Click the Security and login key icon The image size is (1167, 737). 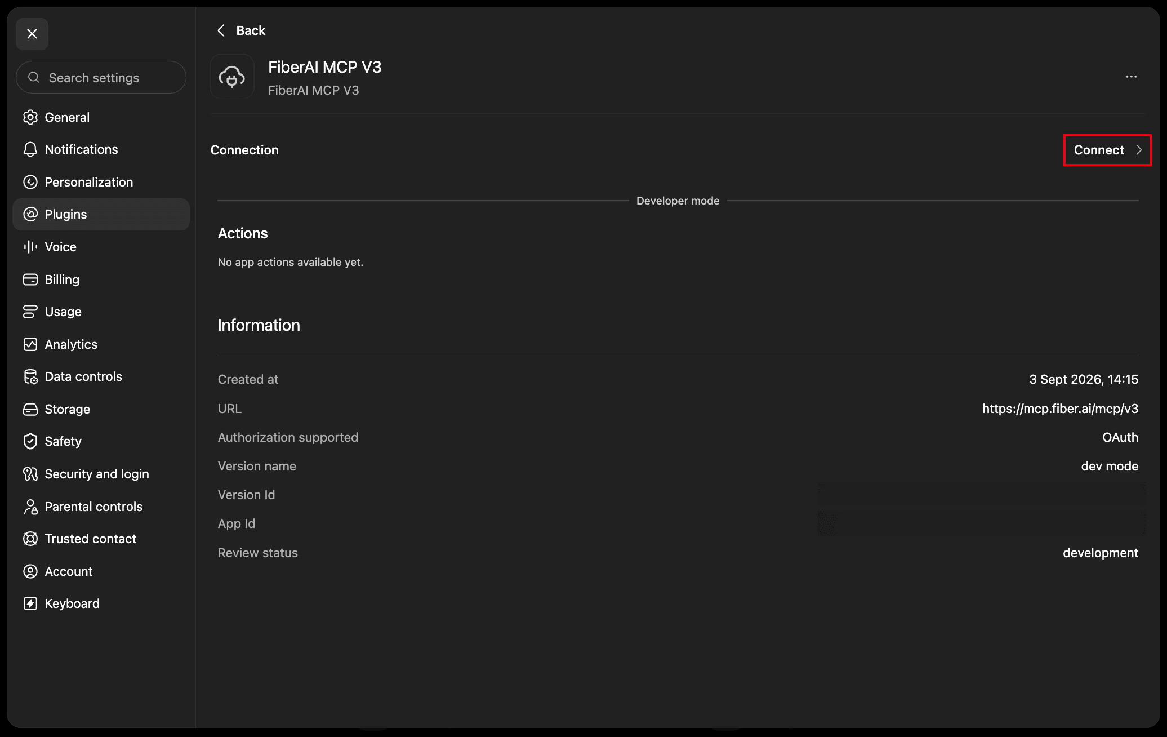(30, 474)
